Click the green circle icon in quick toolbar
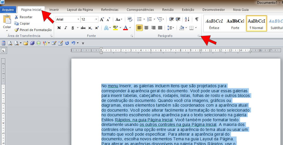283x145 pixels. tap(38, 43)
